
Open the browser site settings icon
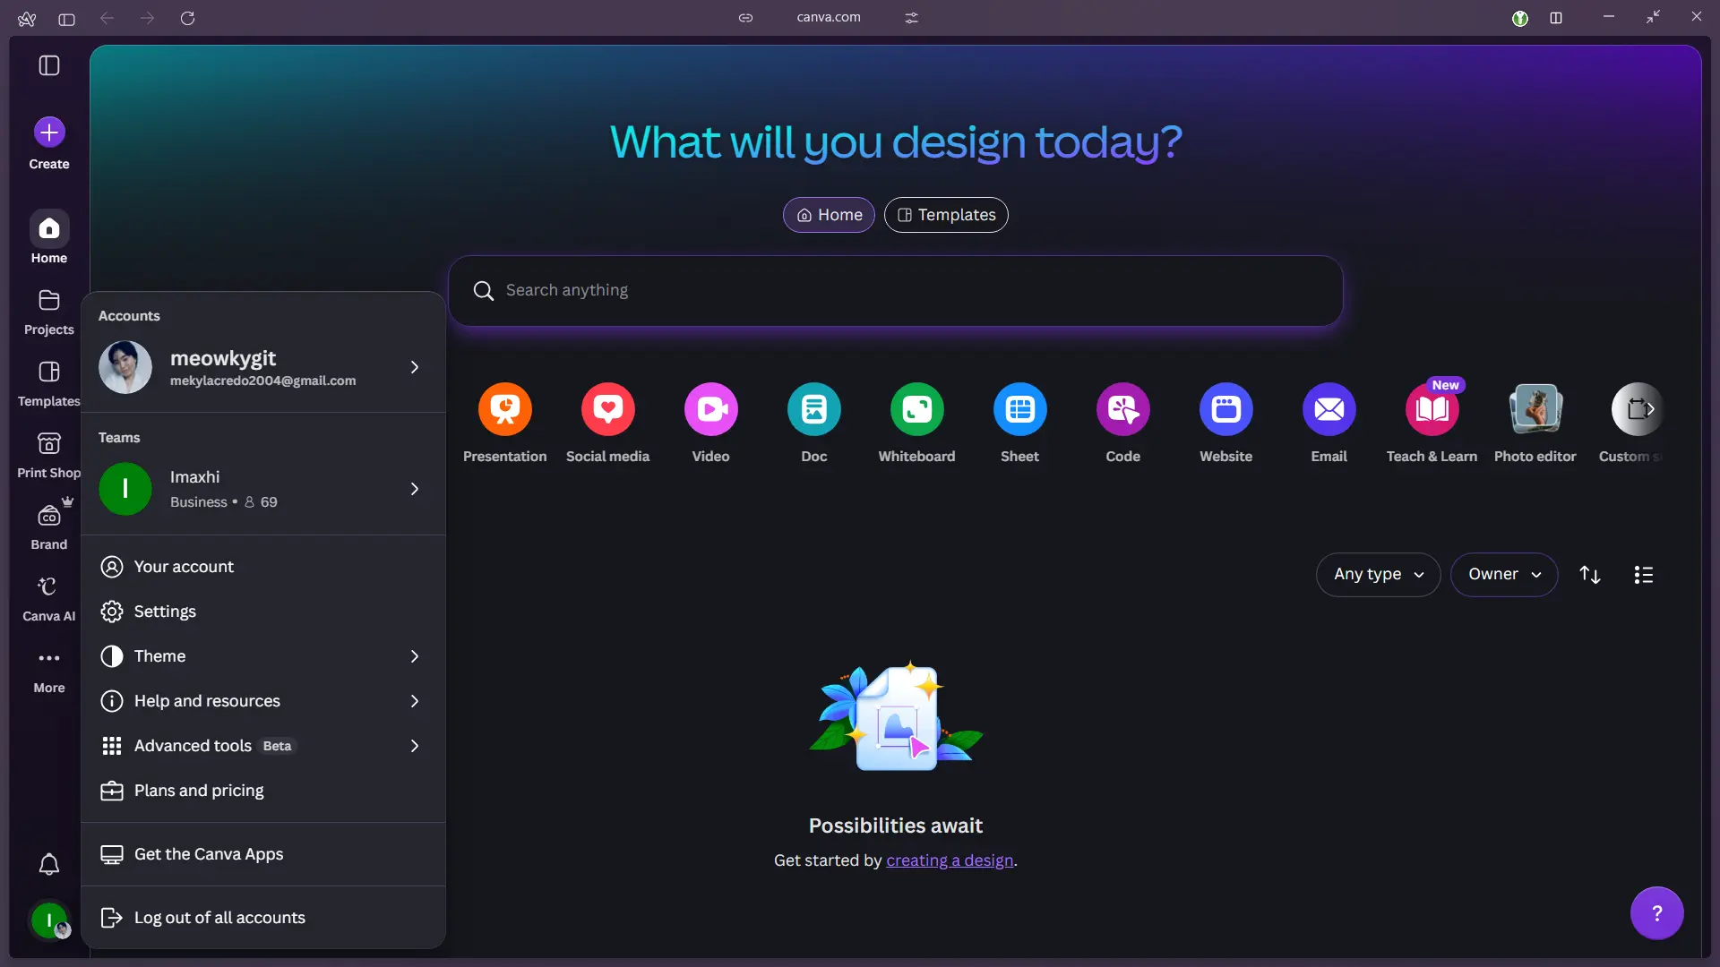912,18
